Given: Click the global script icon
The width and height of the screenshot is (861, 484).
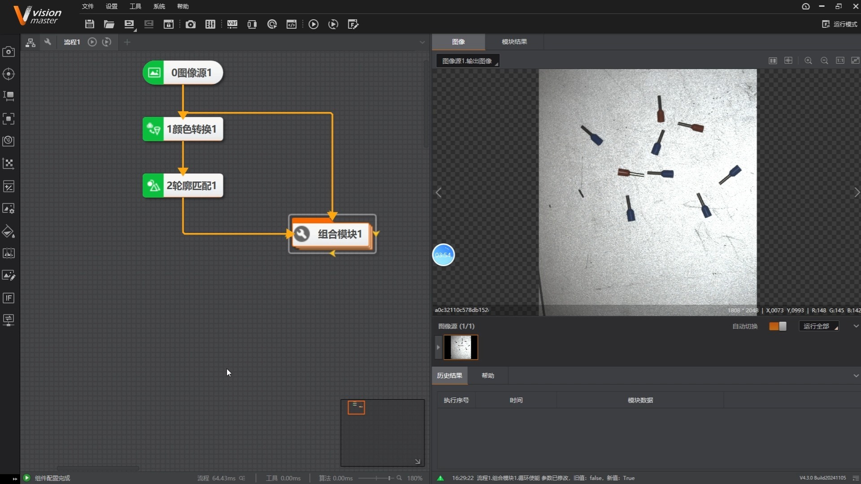Looking at the screenshot, I should tap(291, 24).
